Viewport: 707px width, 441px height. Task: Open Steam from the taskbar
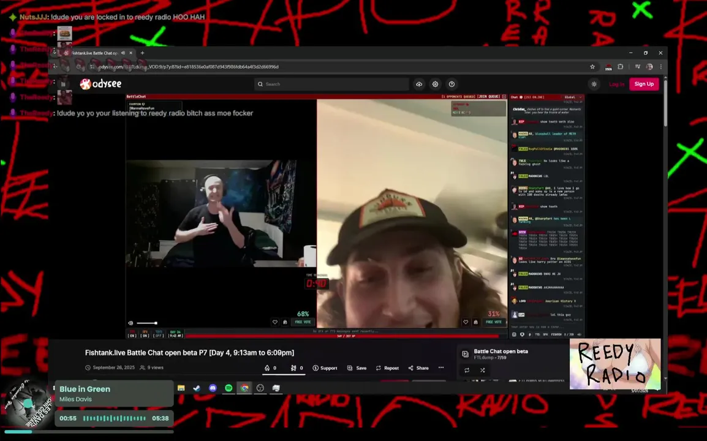tap(197, 388)
